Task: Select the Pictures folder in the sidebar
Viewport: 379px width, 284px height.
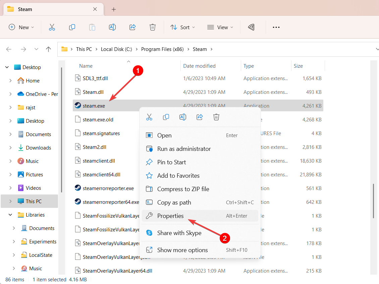Action: point(34,174)
